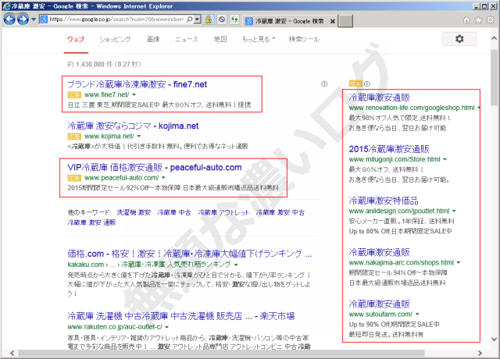Open the recent pages dropdown beside the Forward button

(34, 20)
